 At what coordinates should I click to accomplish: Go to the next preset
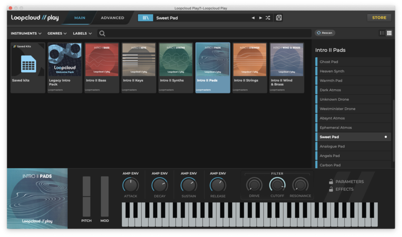pyautogui.click(x=260, y=18)
